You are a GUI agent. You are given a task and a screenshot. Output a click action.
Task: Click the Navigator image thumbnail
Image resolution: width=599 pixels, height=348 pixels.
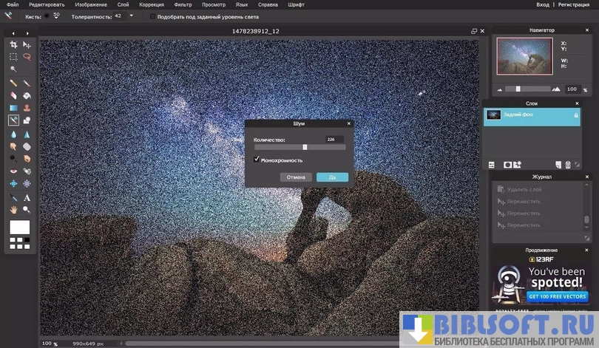tap(524, 56)
